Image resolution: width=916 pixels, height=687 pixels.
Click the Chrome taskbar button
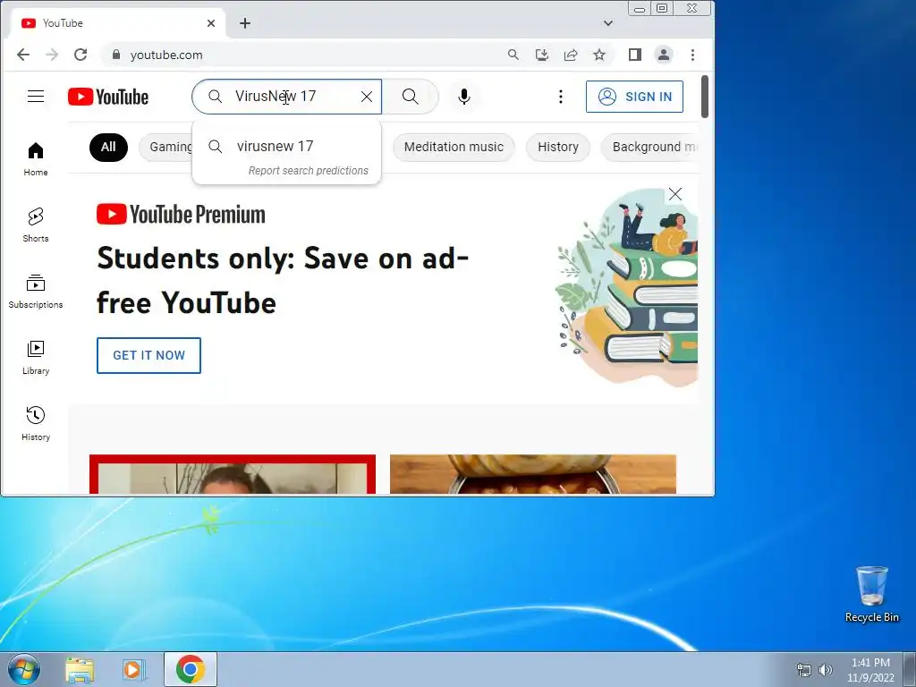(x=190, y=669)
